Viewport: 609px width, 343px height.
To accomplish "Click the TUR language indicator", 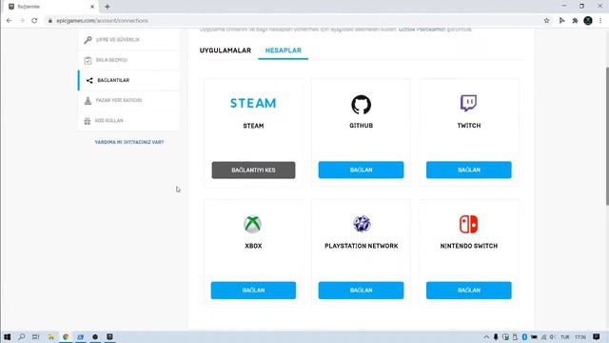I will click(x=564, y=337).
